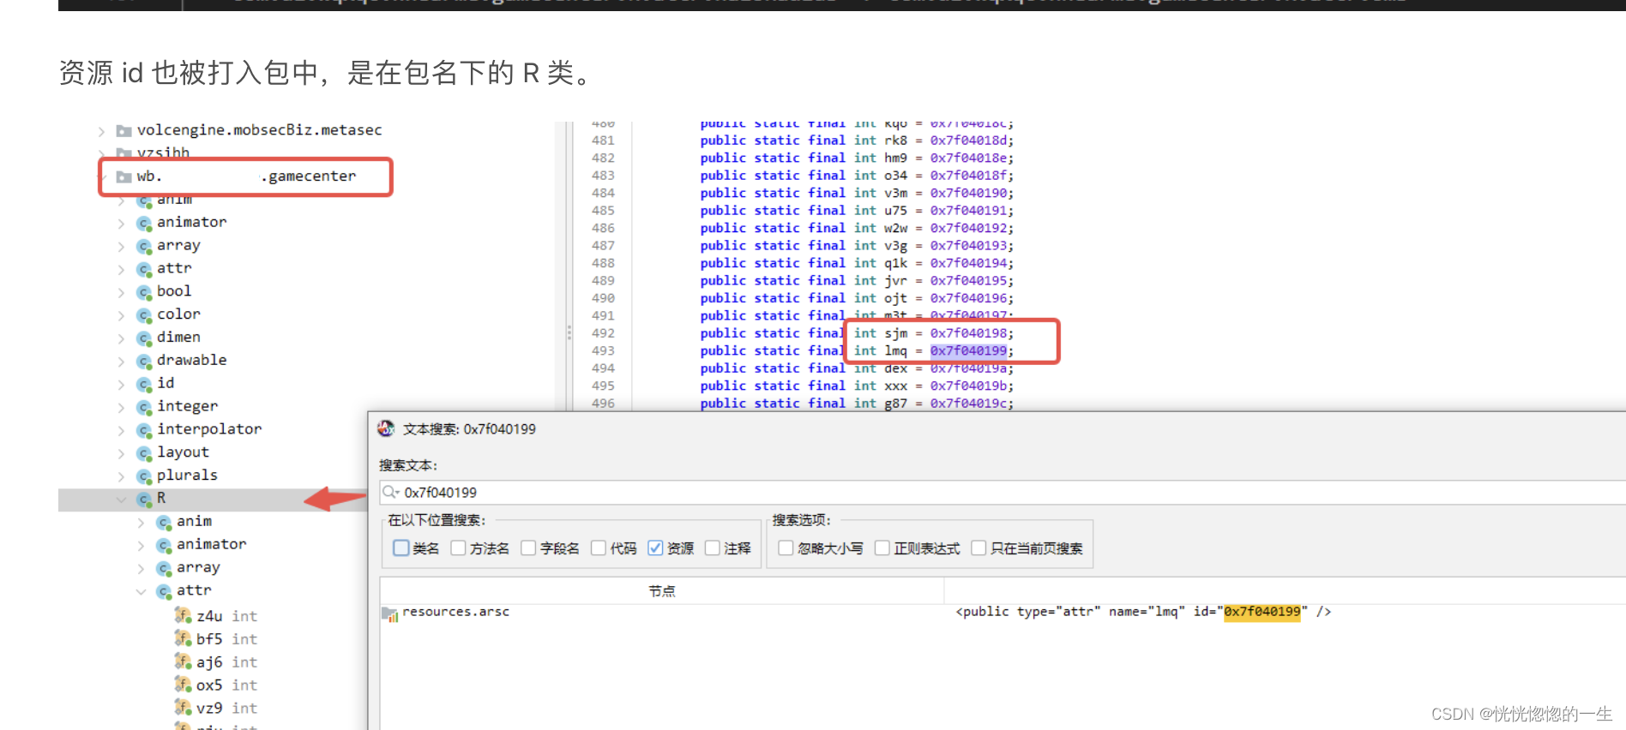This screenshot has height=730, width=1626.
Task: Click the inner array class icon under R
Action: coord(164,568)
